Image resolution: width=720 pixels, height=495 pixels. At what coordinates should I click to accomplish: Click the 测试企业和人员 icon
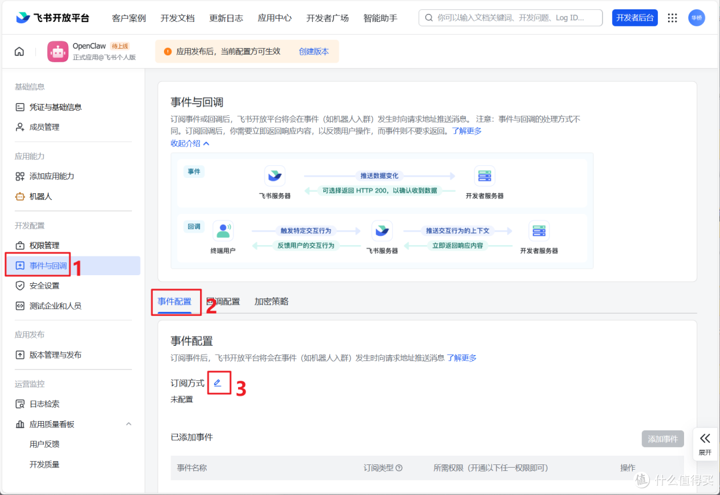point(20,306)
